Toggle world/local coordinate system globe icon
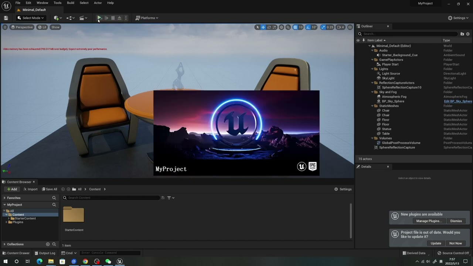Screen dimensions: 473x266 tap(282, 27)
